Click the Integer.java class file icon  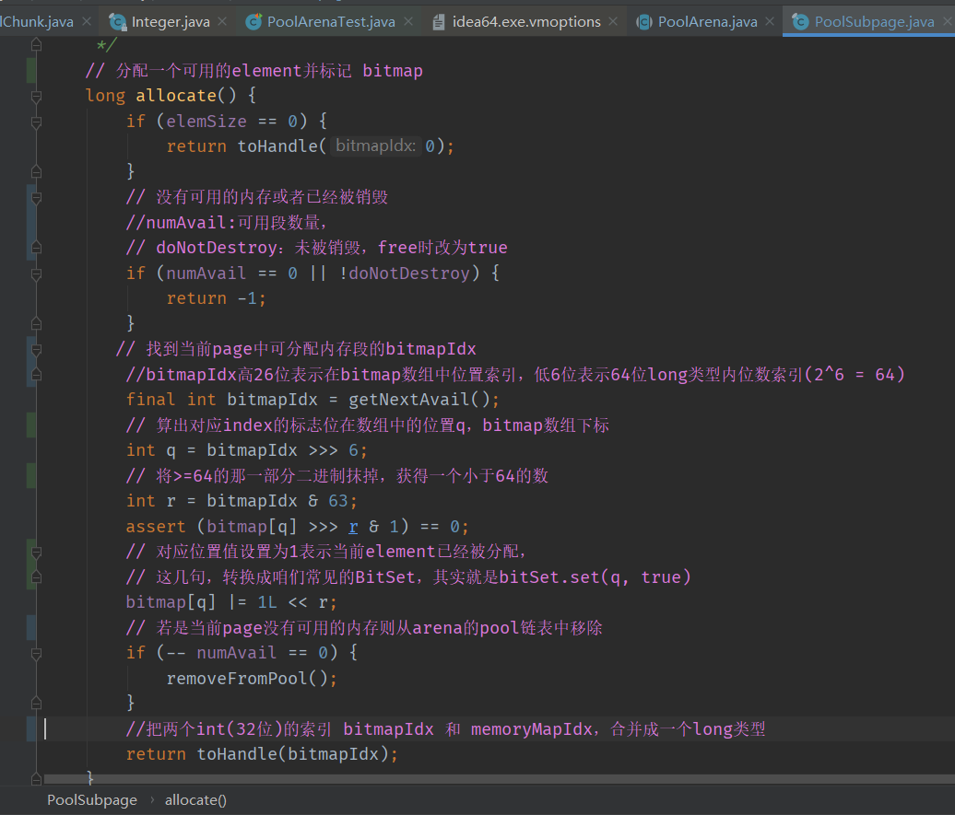pyautogui.click(x=118, y=22)
